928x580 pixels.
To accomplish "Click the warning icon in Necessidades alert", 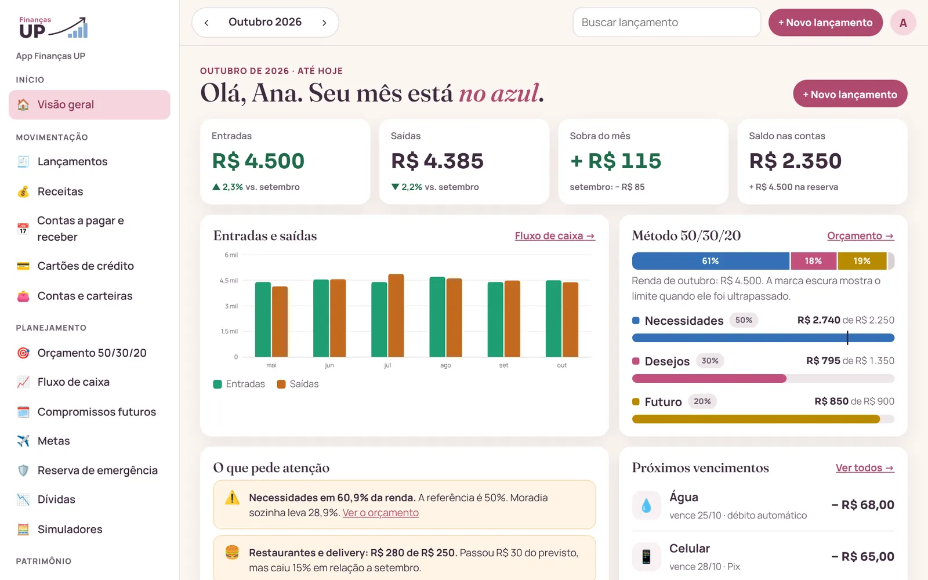I will pos(232,498).
